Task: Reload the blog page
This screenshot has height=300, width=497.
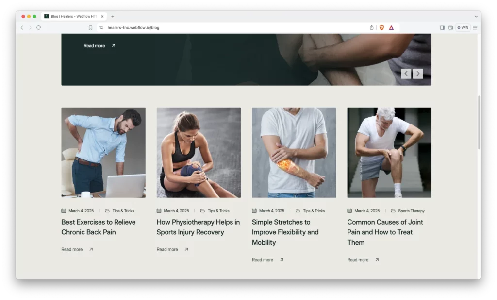Action: [x=39, y=28]
